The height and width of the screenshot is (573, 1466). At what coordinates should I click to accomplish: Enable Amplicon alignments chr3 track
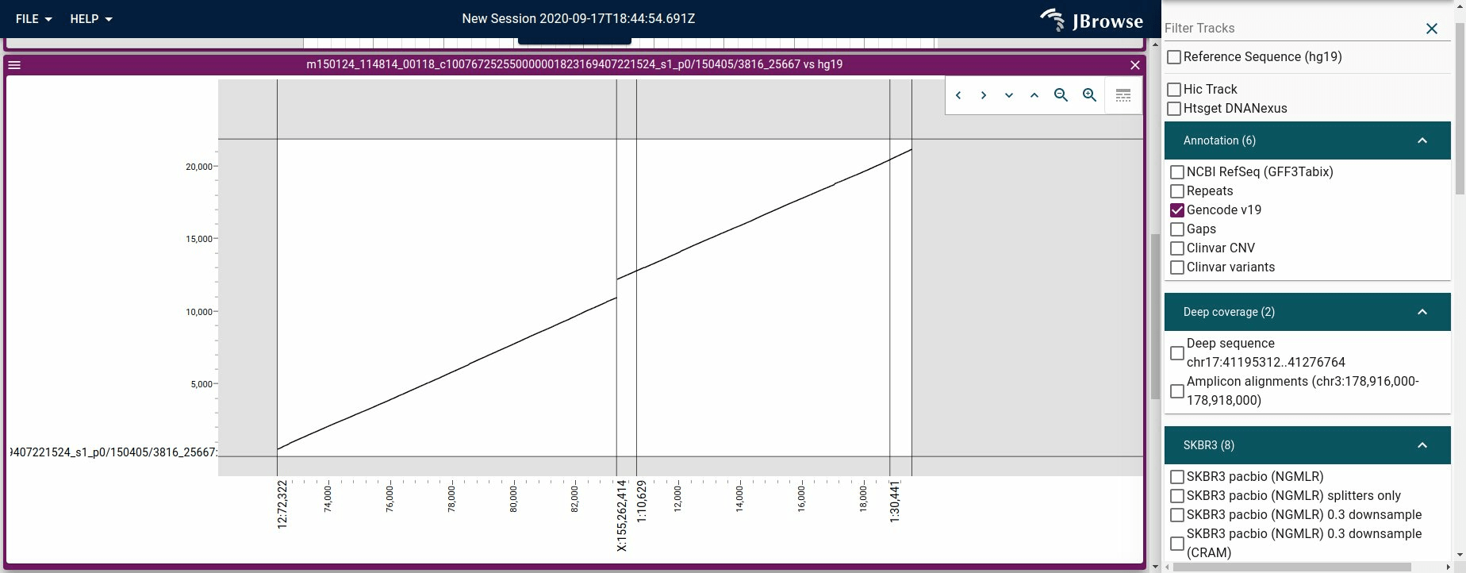[1177, 391]
